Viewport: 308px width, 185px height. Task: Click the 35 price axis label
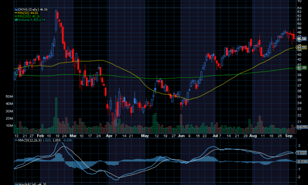point(299,97)
